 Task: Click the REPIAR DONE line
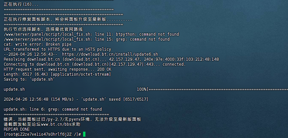point(17,129)
